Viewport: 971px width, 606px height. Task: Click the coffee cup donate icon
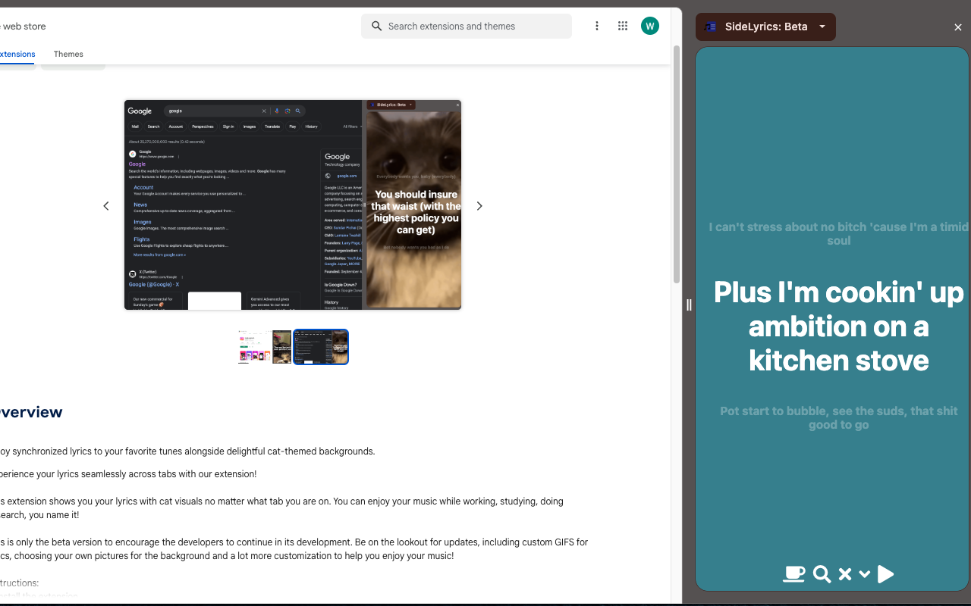[793, 574]
